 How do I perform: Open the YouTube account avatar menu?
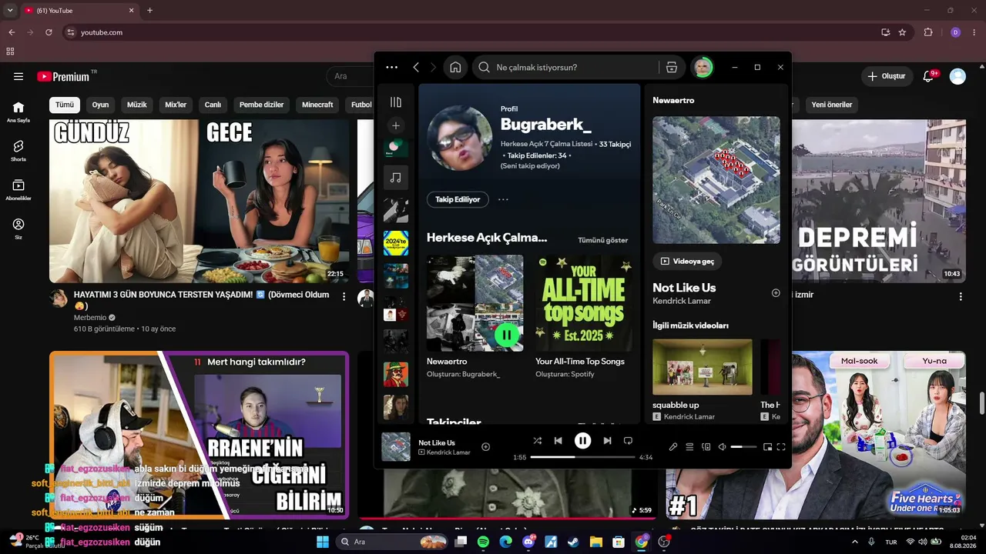tap(957, 76)
